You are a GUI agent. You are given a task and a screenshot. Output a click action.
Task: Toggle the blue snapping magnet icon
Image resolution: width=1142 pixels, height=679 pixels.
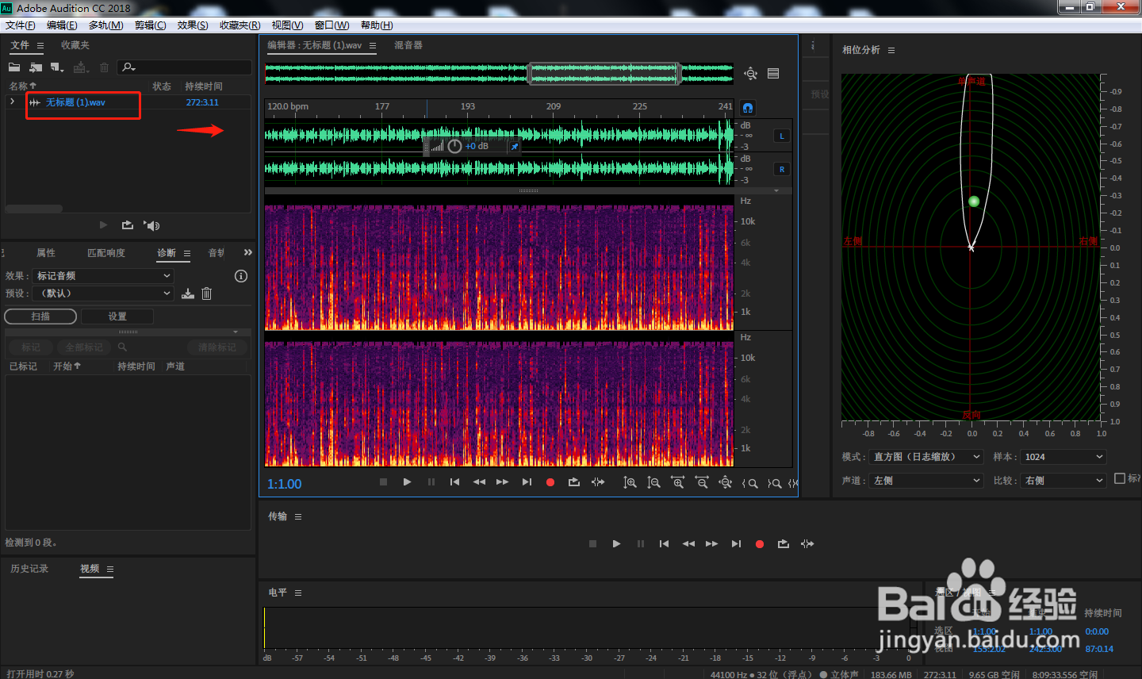(748, 107)
